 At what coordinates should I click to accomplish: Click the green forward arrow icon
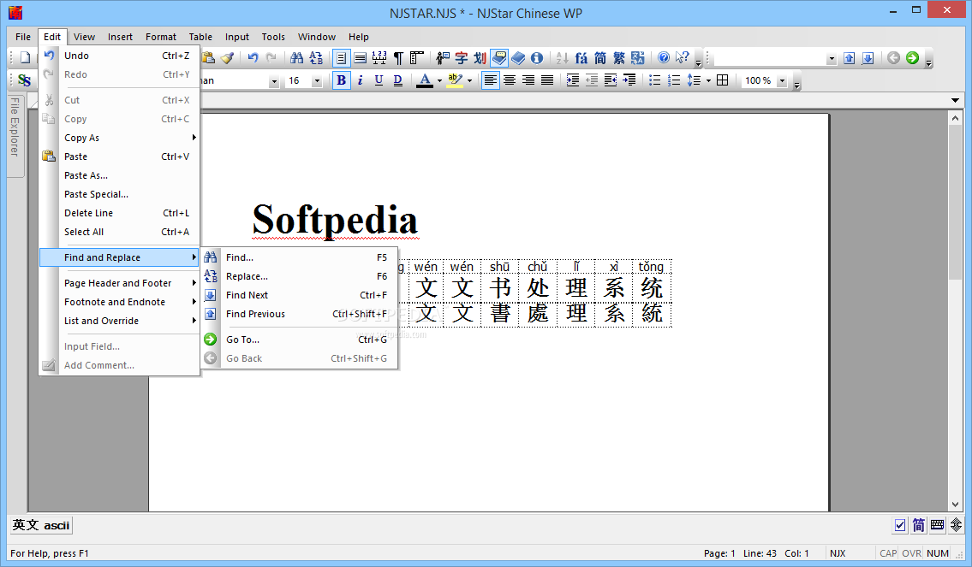tap(912, 58)
